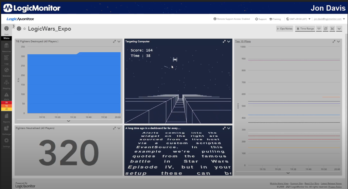
Task: Toggle dashboard fullscreen mode icon
Action: (x=332, y=29)
